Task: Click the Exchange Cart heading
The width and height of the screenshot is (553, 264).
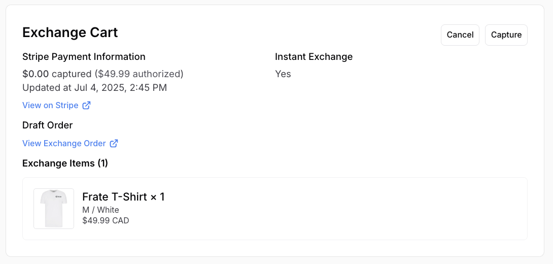Action: click(x=70, y=32)
